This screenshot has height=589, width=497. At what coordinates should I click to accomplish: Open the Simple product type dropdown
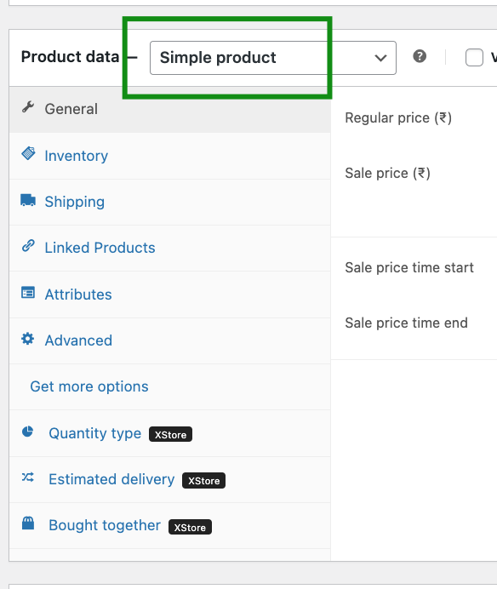[x=272, y=58]
